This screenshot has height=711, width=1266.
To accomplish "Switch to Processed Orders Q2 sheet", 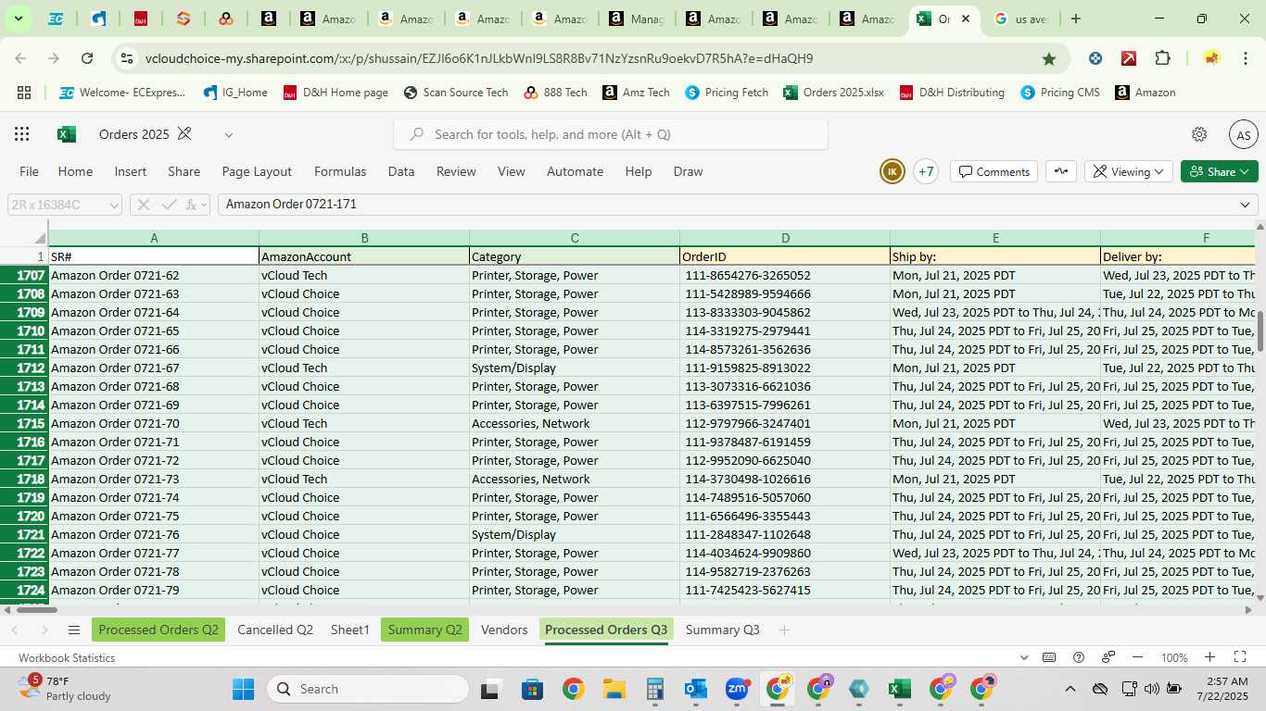I will click(x=158, y=630).
